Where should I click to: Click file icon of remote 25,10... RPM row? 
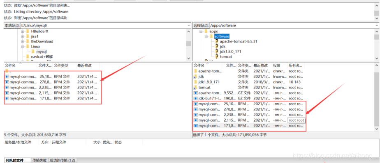coord(196,104)
